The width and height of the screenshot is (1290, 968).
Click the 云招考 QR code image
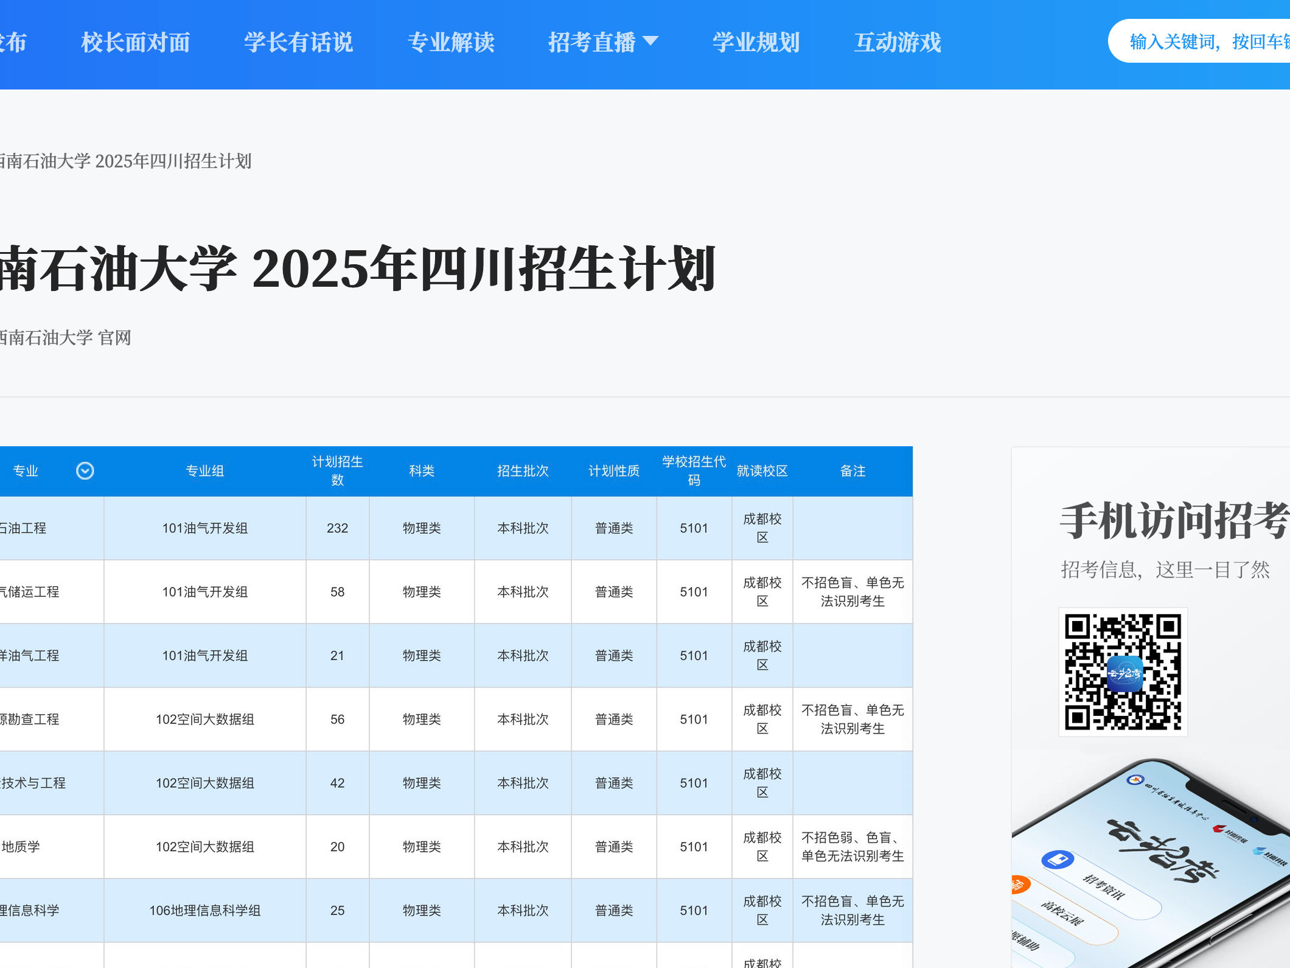click(x=1123, y=672)
